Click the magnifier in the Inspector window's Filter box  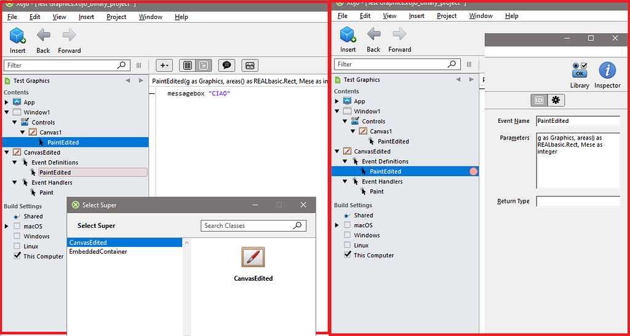click(x=452, y=64)
